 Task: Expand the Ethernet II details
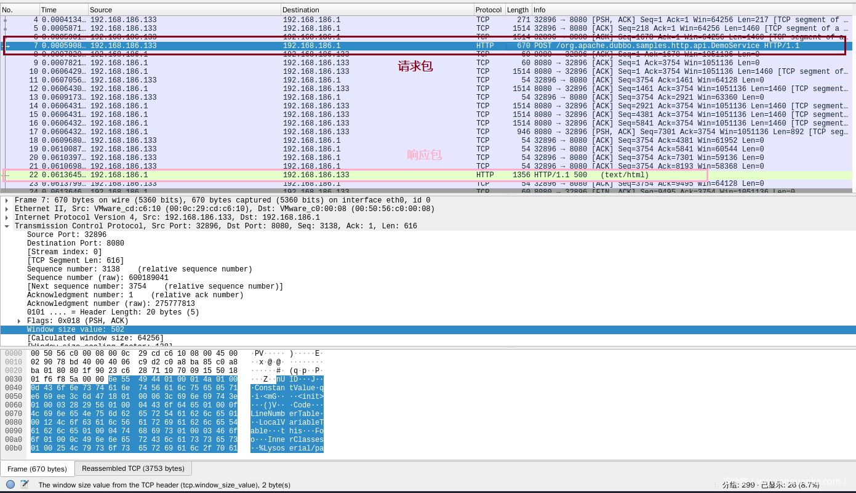[x=7, y=209]
